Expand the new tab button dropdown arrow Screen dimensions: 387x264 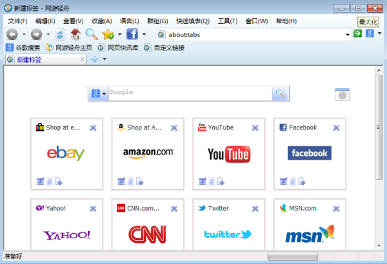pyautogui.click(x=104, y=59)
